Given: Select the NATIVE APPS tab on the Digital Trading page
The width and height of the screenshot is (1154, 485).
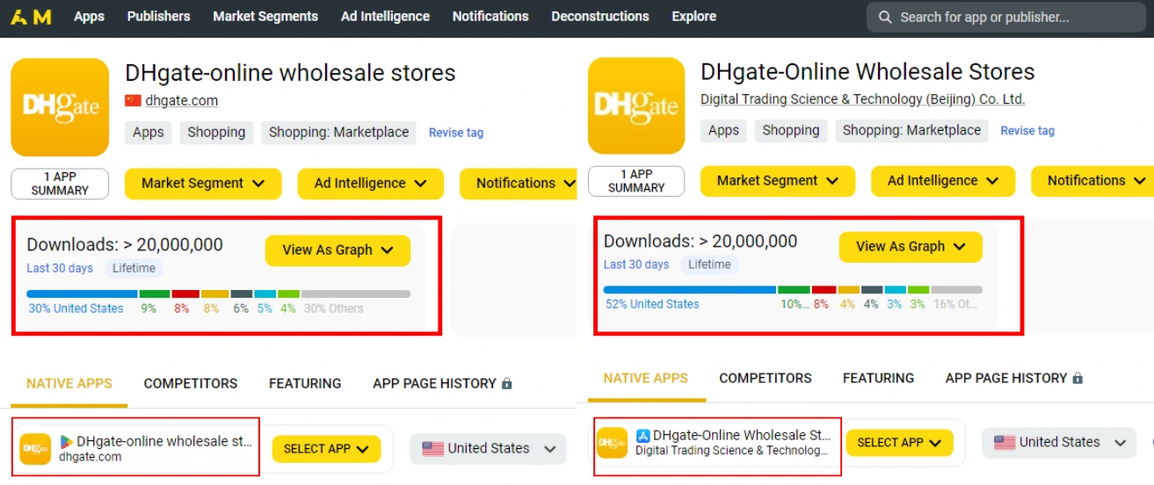Looking at the screenshot, I should [646, 379].
